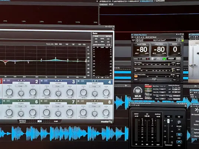Click the redo arrow icon above EQ graph

84,44
